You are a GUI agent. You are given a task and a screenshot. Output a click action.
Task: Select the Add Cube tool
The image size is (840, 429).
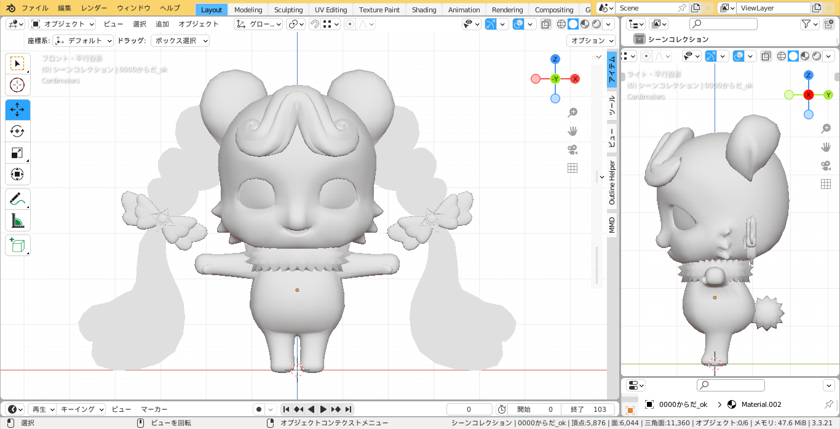click(x=17, y=246)
